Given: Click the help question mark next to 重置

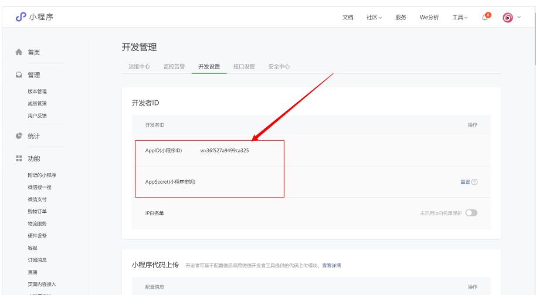Looking at the screenshot, I should point(474,182).
